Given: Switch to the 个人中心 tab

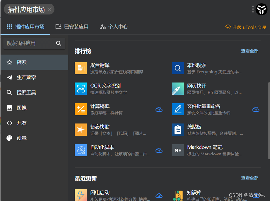Looking at the screenshot, I should pyautogui.click(x=114, y=27).
